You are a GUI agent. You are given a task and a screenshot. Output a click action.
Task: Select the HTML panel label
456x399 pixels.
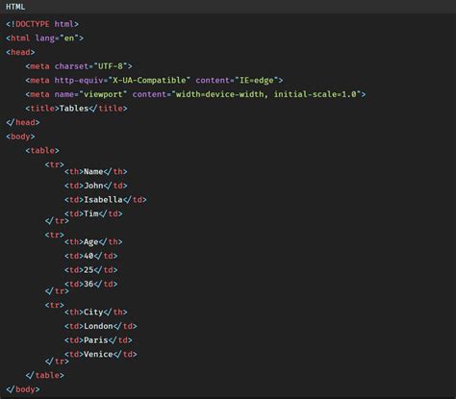(x=15, y=7)
